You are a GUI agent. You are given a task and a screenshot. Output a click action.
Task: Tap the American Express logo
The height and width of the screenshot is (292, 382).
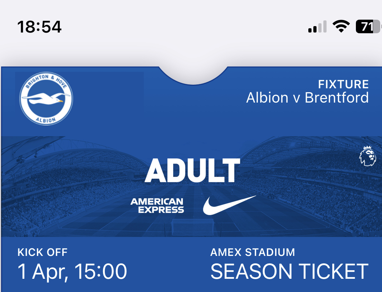(x=157, y=206)
